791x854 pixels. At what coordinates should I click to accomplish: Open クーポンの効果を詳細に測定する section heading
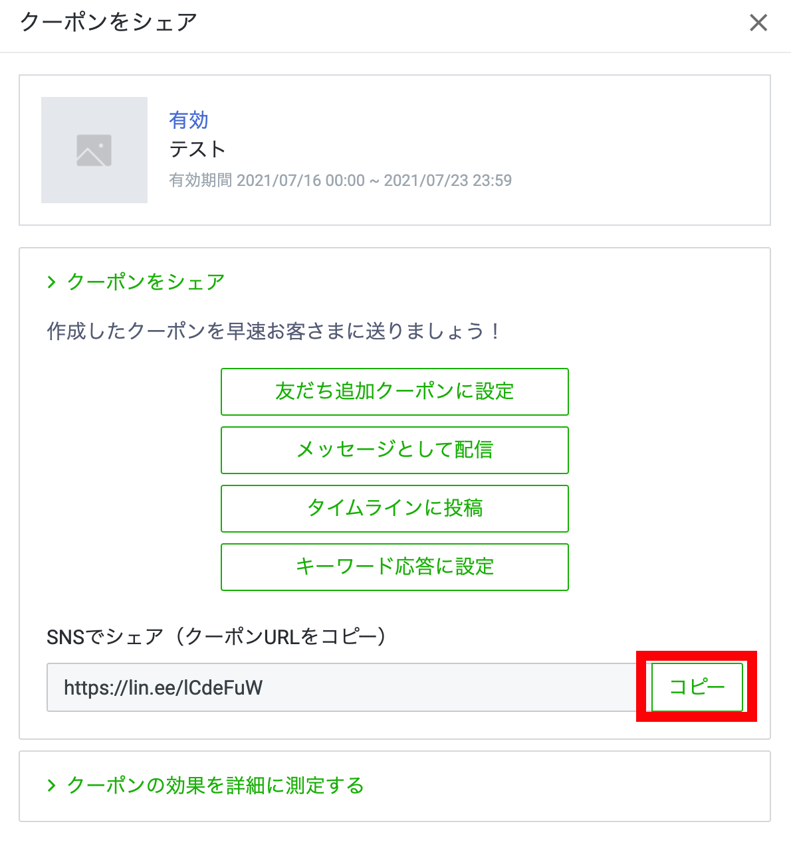[x=216, y=786]
